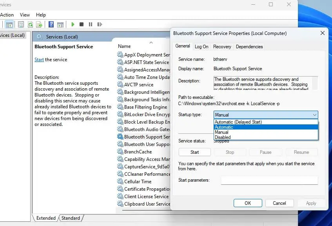
Task: Click the Start parameters input field
Action: (269, 180)
